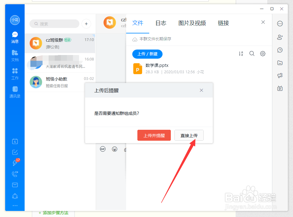Open the 工作 Work section in the sidebar

(15, 74)
